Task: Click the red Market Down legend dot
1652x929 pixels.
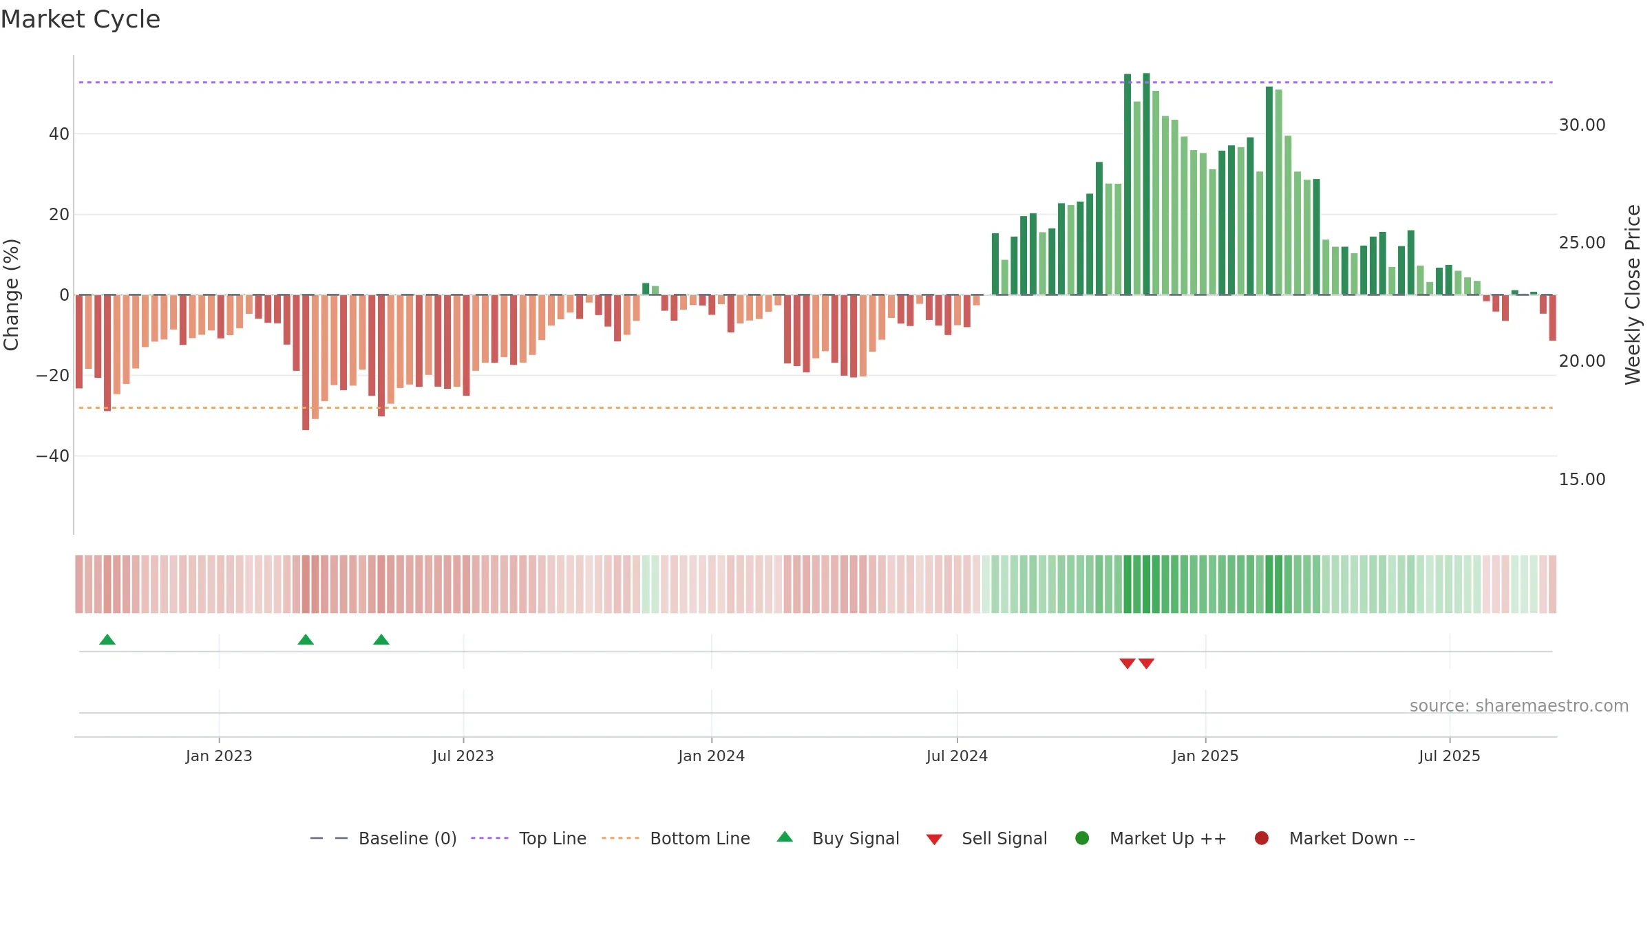Action: coord(1262,838)
